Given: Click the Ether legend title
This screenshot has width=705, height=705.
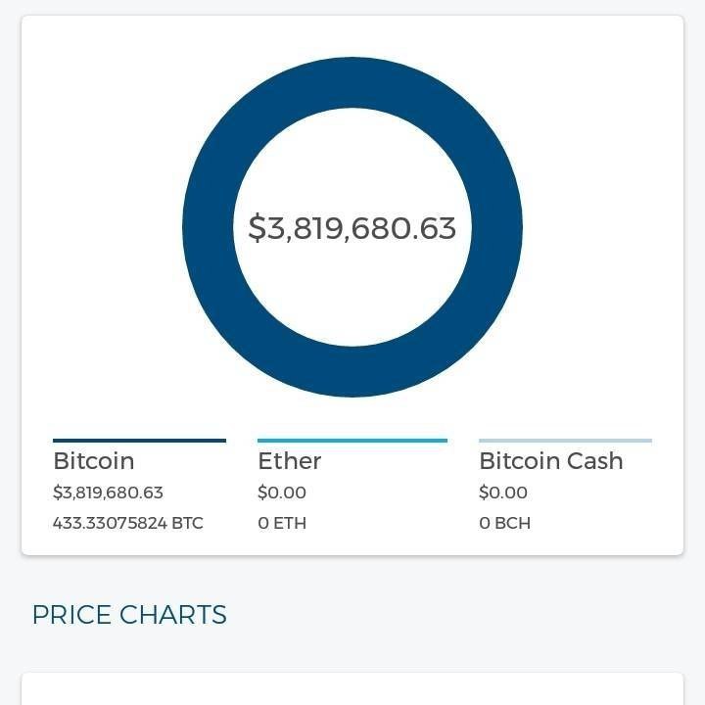Looking at the screenshot, I should pyautogui.click(x=290, y=461).
